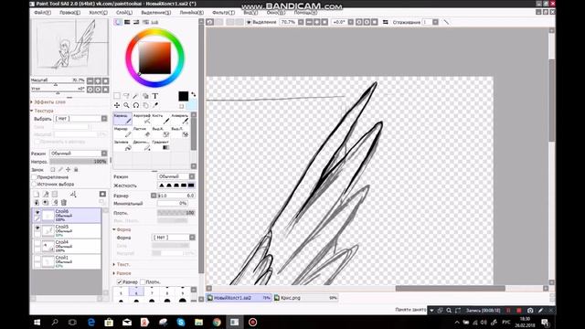Select the Rotate view tool
The height and width of the screenshot is (329, 585).
pyautogui.click(x=136, y=106)
